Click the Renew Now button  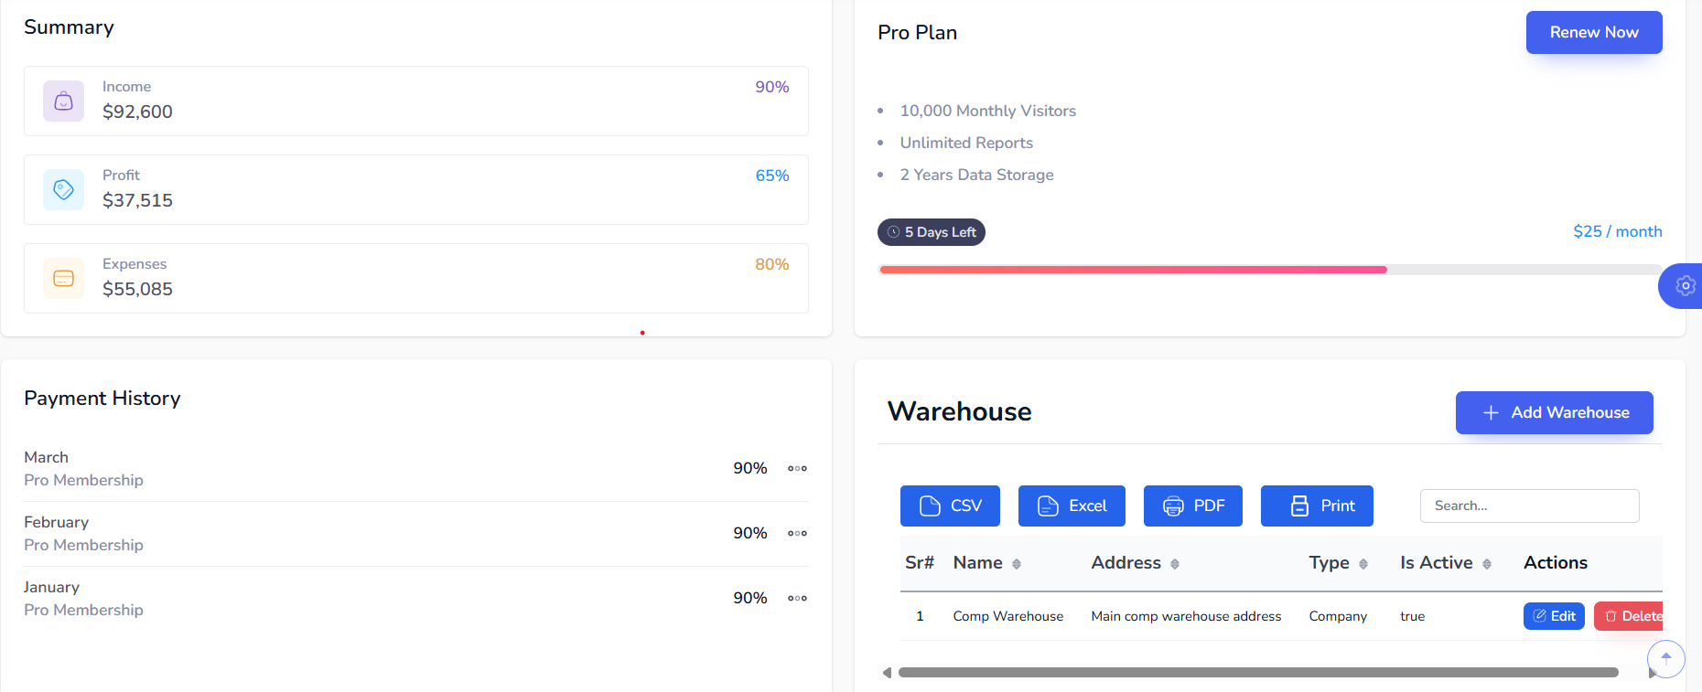pyautogui.click(x=1594, y=32)
